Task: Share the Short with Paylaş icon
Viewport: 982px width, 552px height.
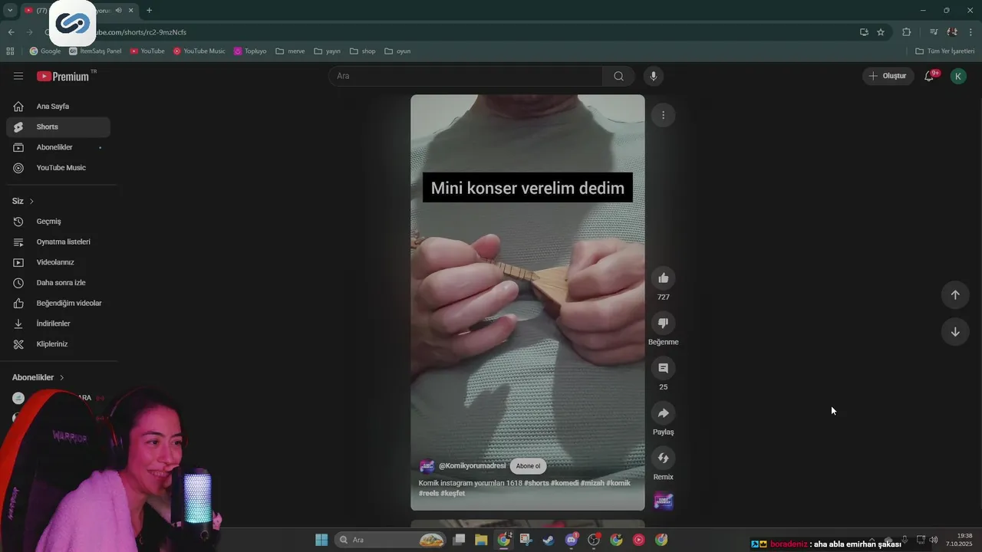Action: click(x=664, y=413)
